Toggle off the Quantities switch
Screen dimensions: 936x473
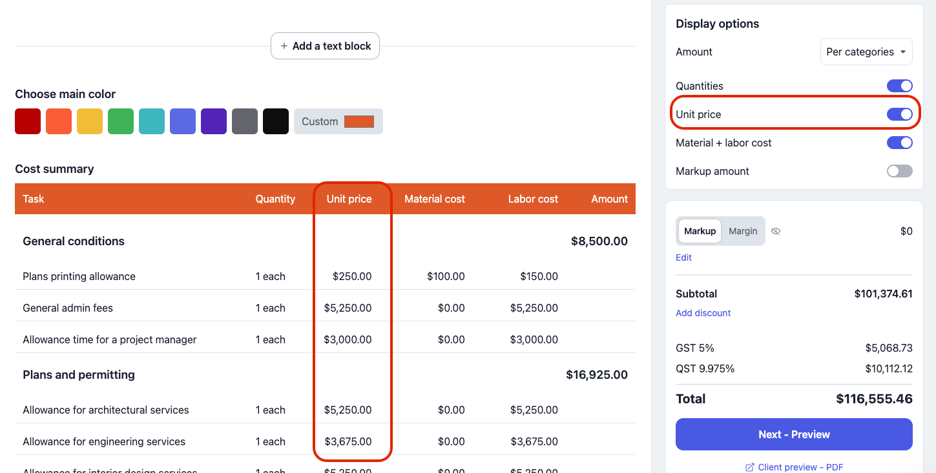click(x=899, y=86)
